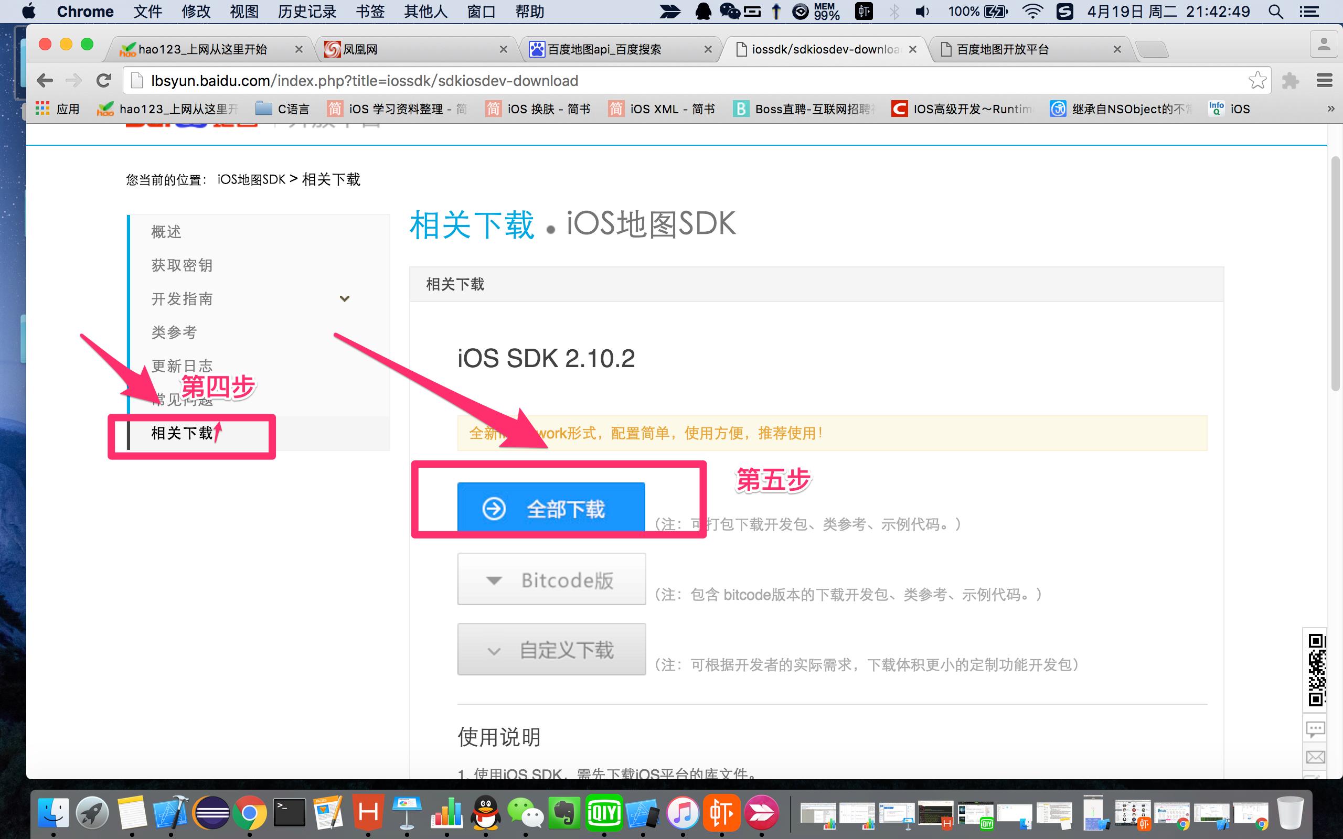This screenshot has width=1343, height=839.
Task: Click the 全部下载 blue button
Action: tap(551, 507)
